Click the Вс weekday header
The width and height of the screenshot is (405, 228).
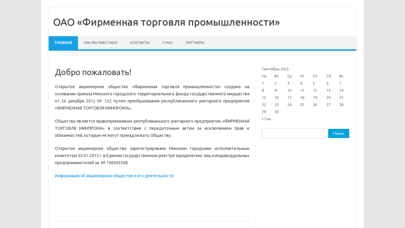pos(341,76)
